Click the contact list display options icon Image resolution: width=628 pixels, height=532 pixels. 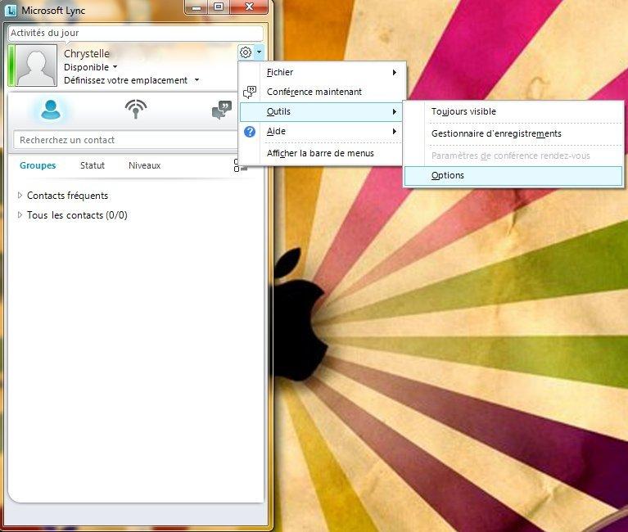point(240,165)
